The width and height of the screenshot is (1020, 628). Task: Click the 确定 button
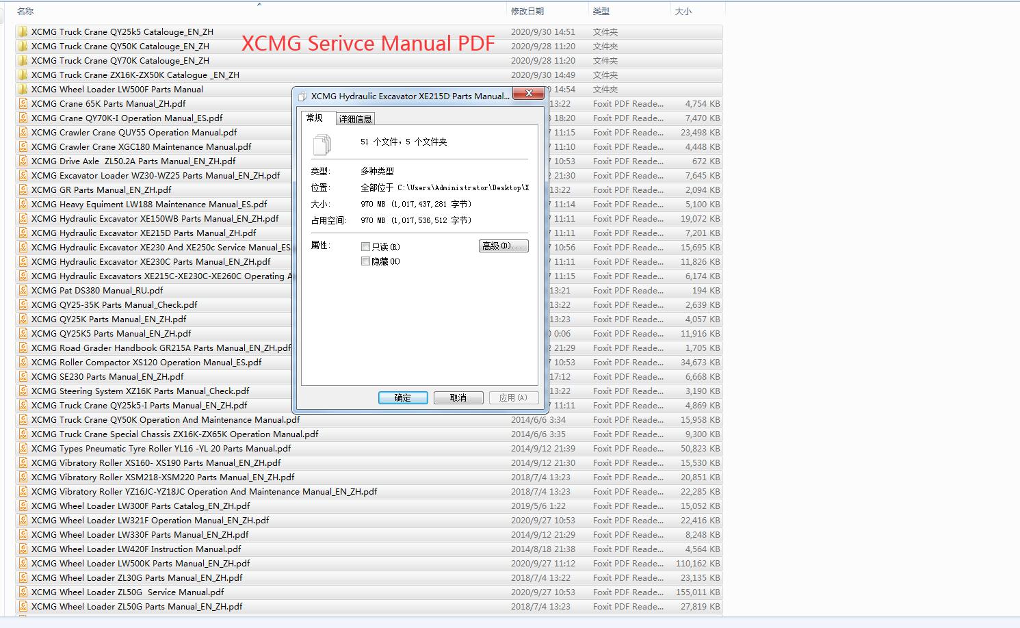[x=403, y=397]
